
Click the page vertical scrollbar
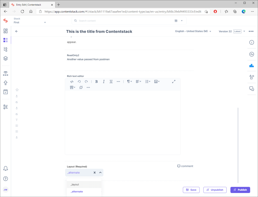(x=238, y=145)
